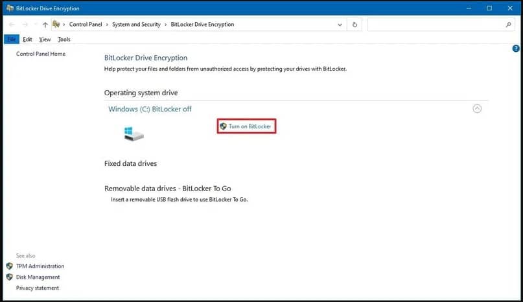
Task: Open the Tools menu
Action: [x=64, y=40]
